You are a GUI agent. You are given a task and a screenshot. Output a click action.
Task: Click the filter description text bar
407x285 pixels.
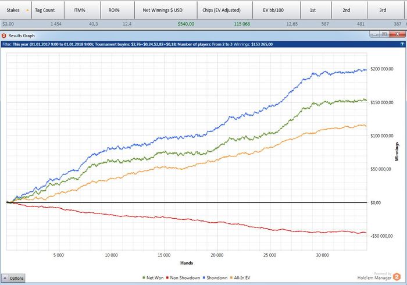(203, 44)
